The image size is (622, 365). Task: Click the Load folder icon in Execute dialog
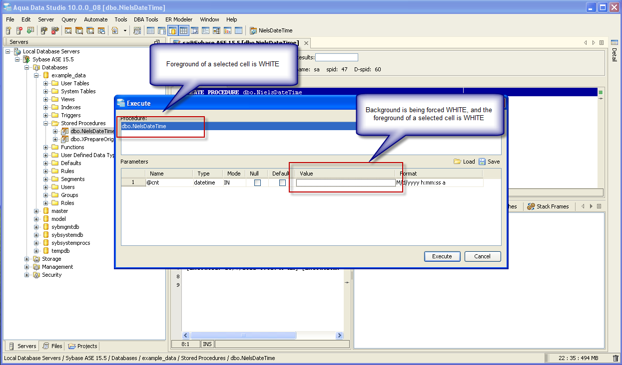point(457,162)
